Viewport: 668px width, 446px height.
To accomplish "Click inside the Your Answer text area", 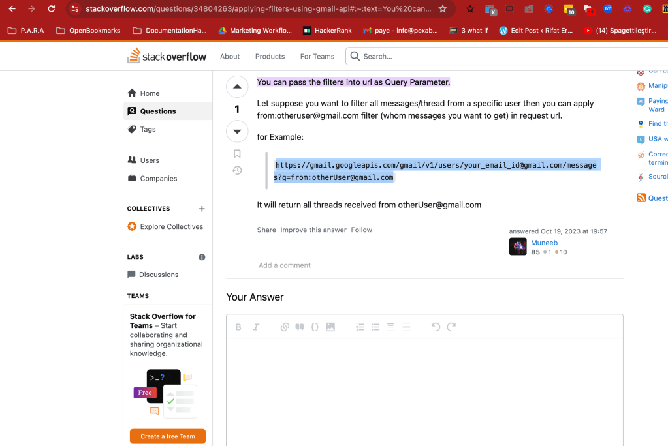I will point(424,391).
